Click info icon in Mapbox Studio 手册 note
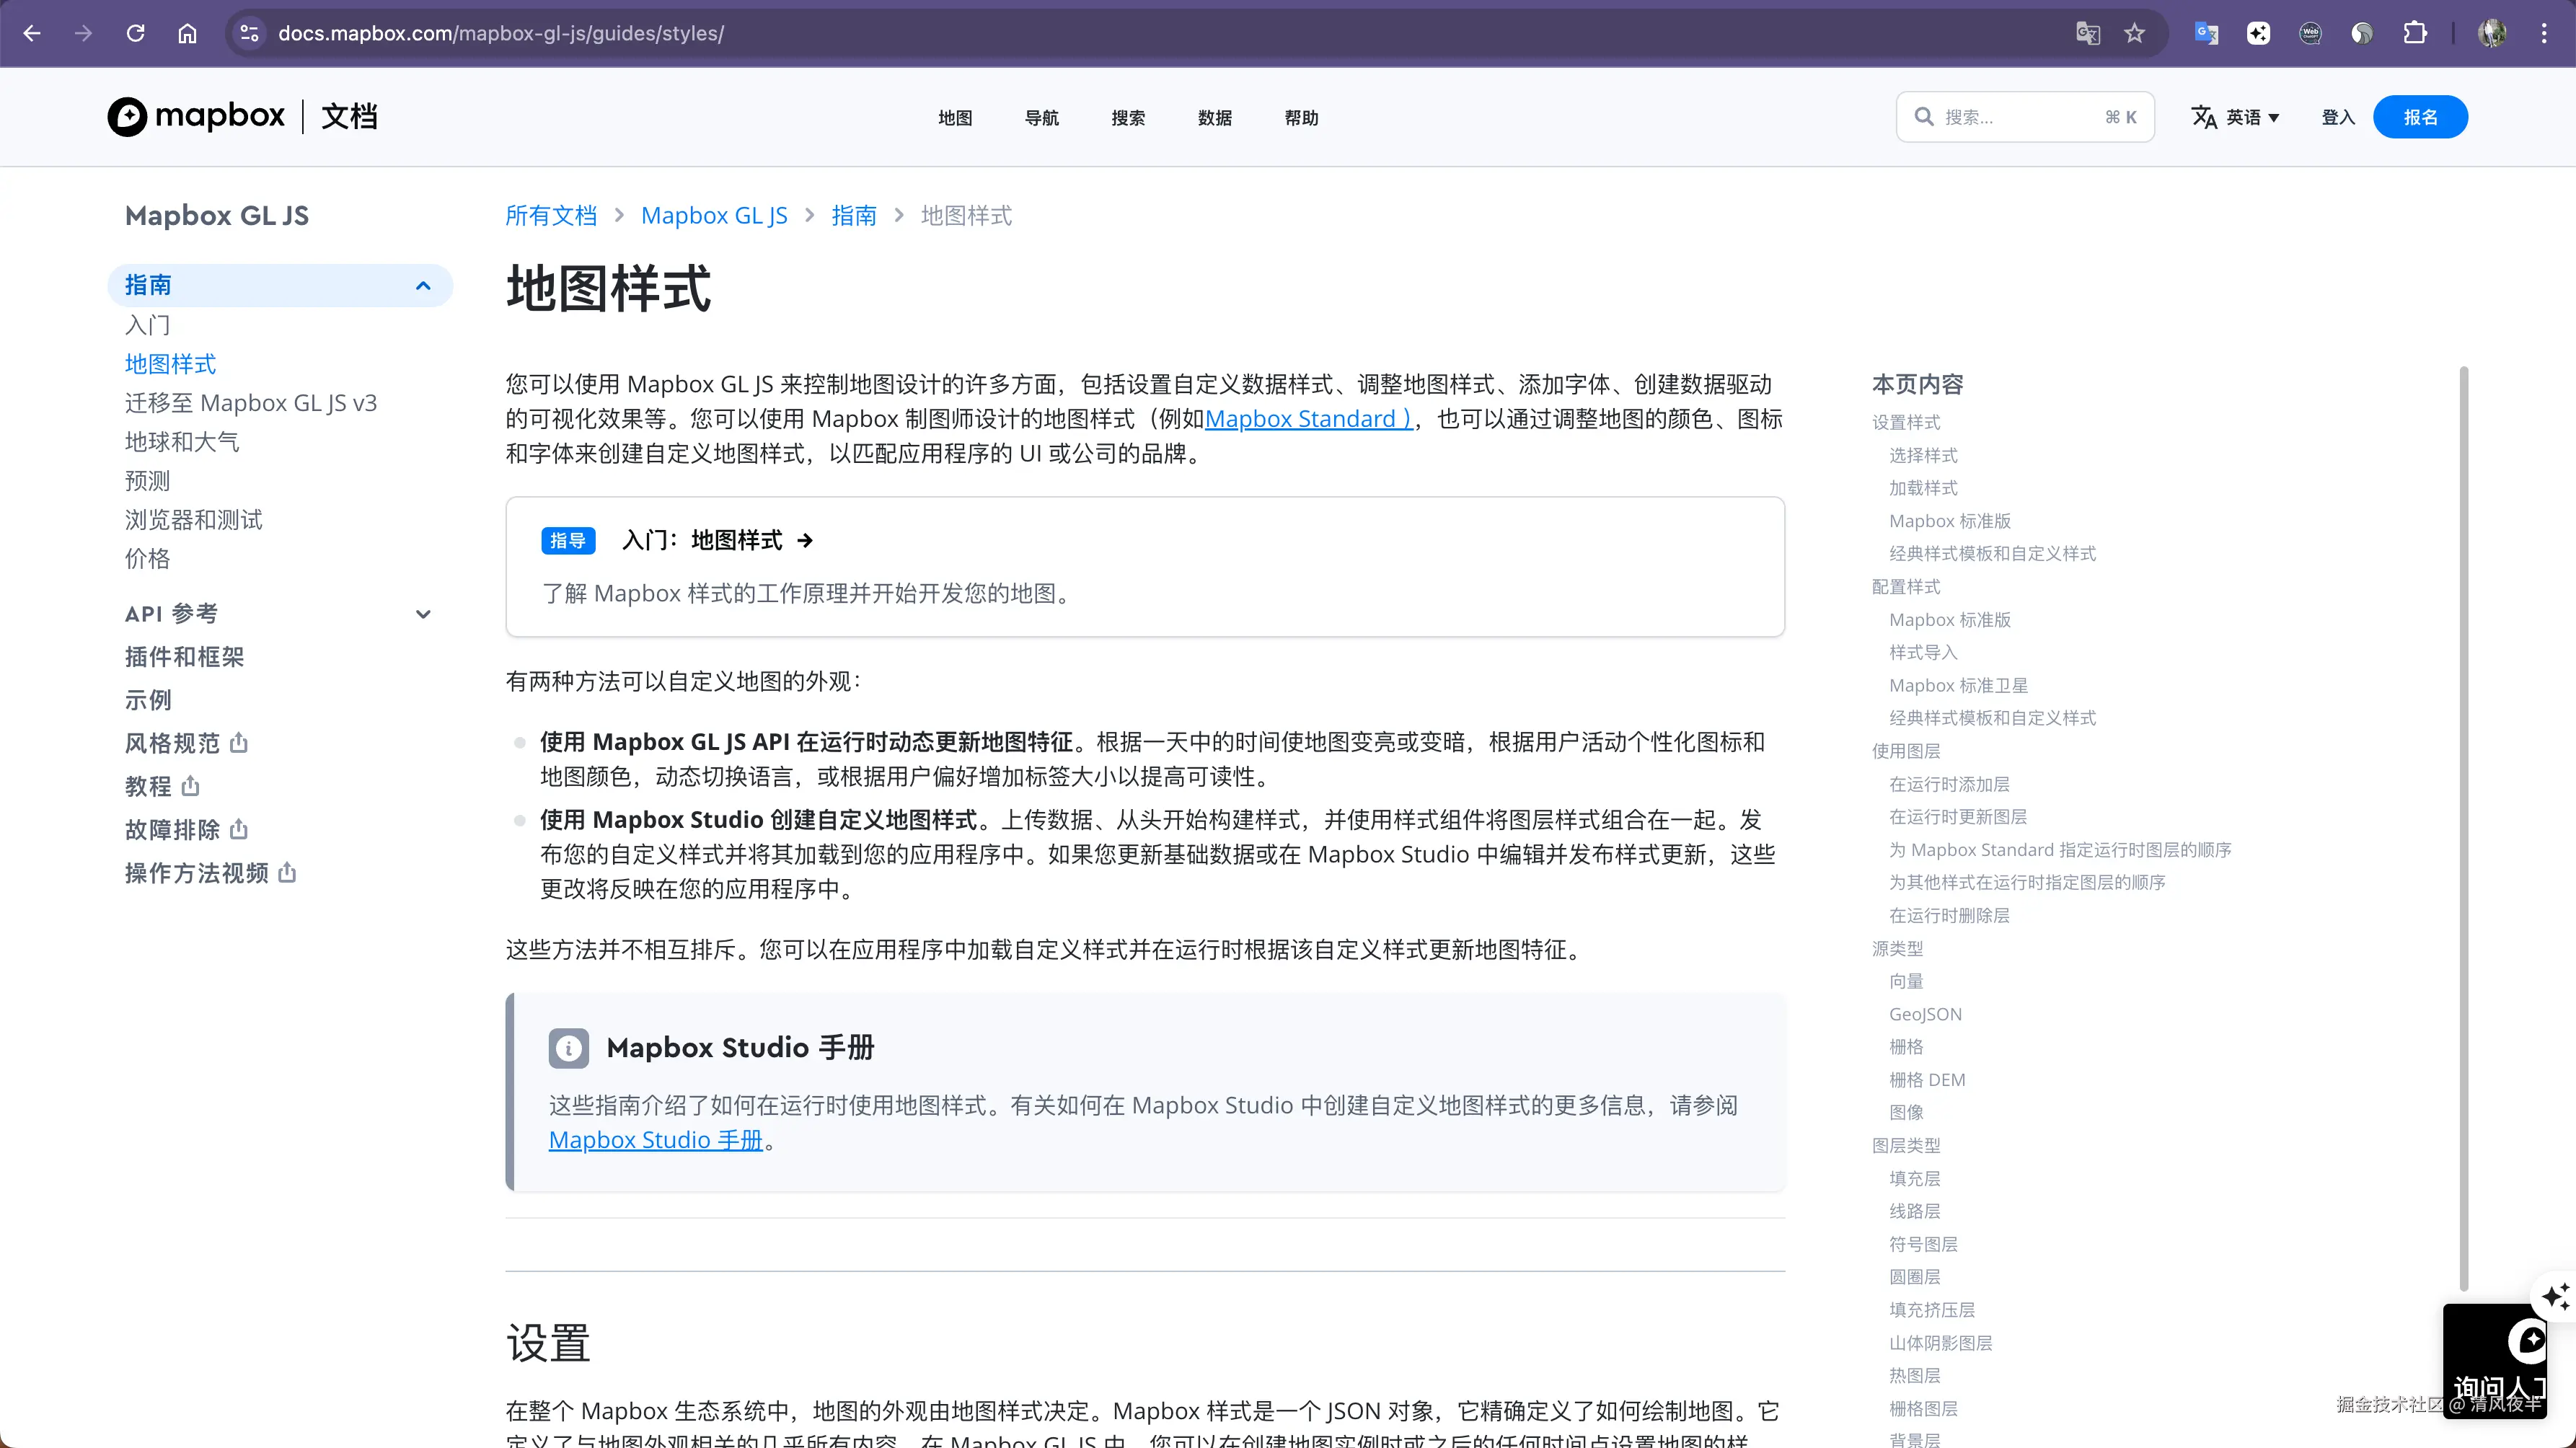This screenshot has height=1448, width=2576. (x=568, y=1048)
